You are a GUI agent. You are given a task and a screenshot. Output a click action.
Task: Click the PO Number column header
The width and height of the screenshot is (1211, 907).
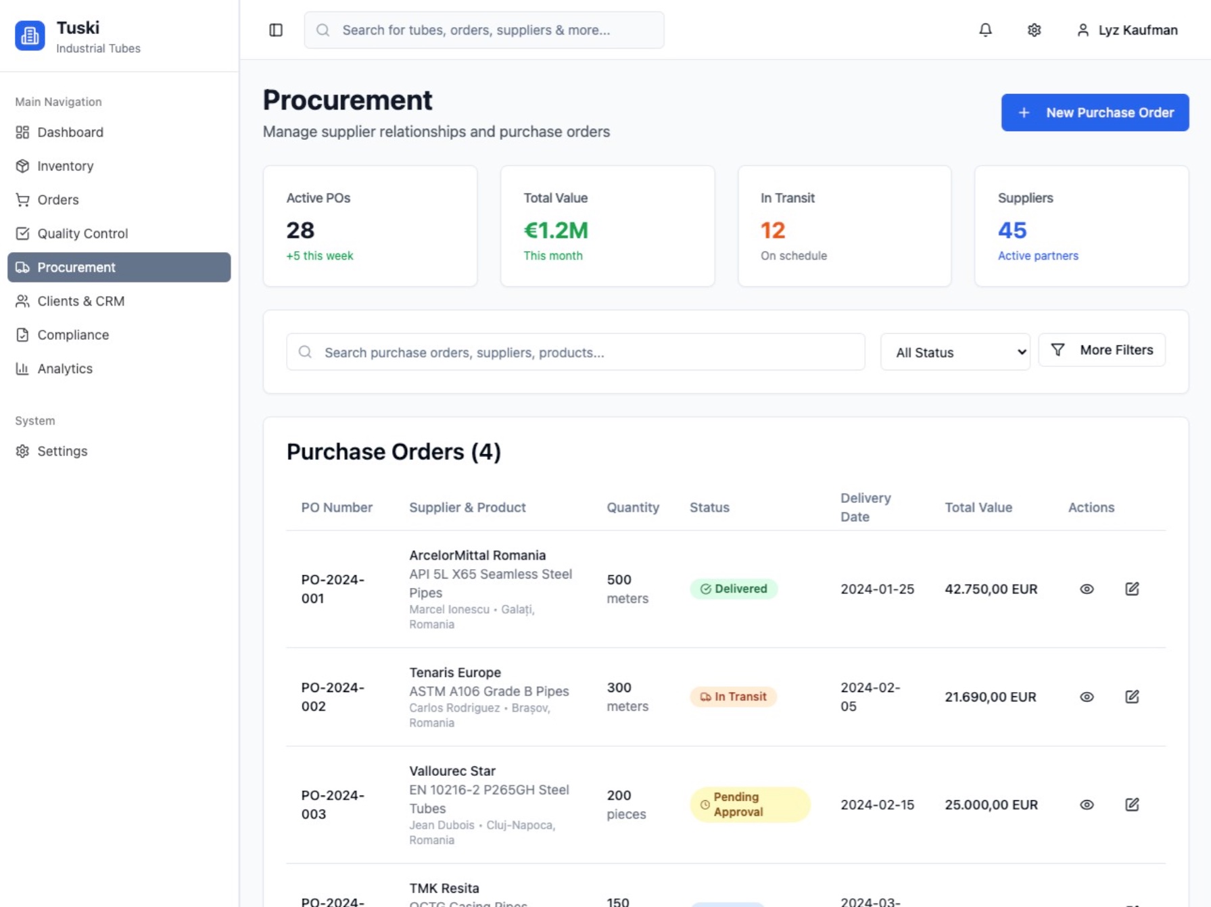(337, 507)
